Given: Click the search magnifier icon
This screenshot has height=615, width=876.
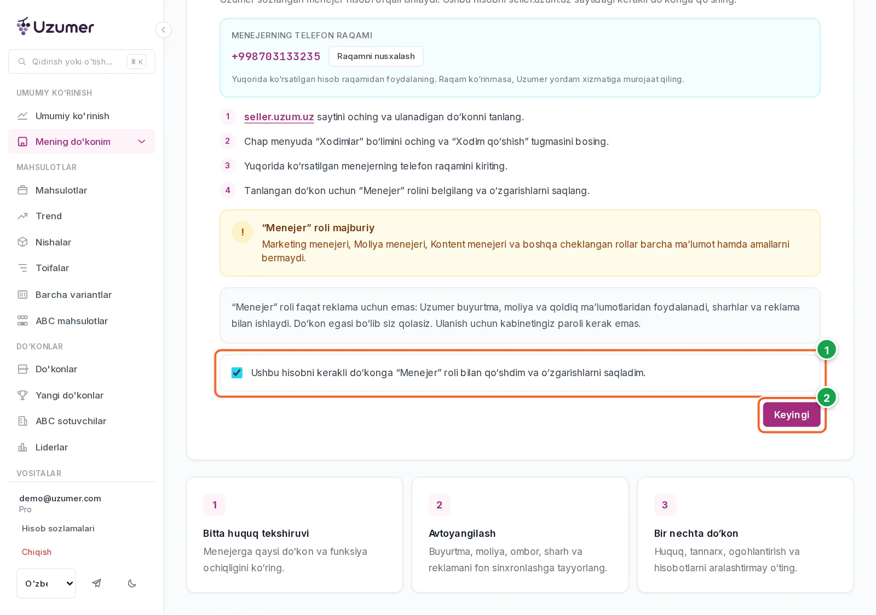Looking at the screenshot, I should pos(22,62).
